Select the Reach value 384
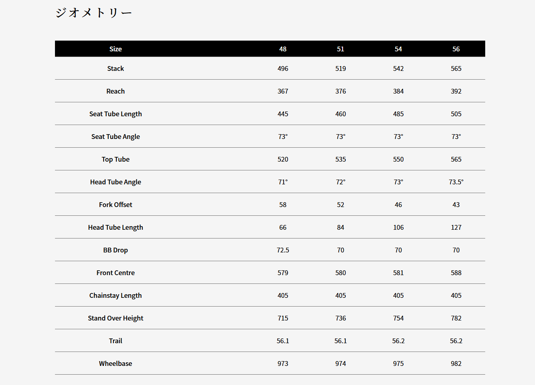The image size is (535, 385). click(398, 91)
